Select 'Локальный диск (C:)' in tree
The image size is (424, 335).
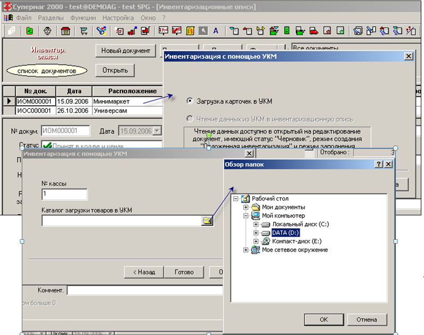pyautogui.click(x=300, y=224)
